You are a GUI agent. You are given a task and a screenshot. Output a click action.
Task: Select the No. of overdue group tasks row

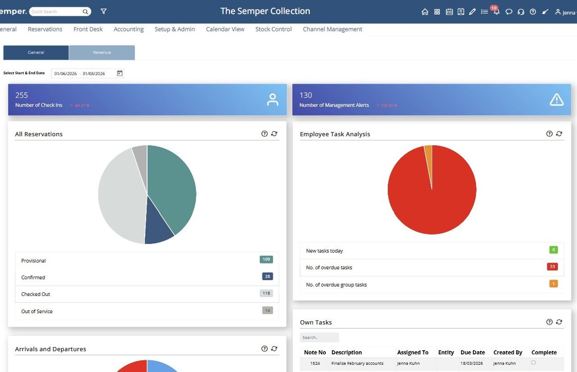pyautogui.click(x=432, y=285)
